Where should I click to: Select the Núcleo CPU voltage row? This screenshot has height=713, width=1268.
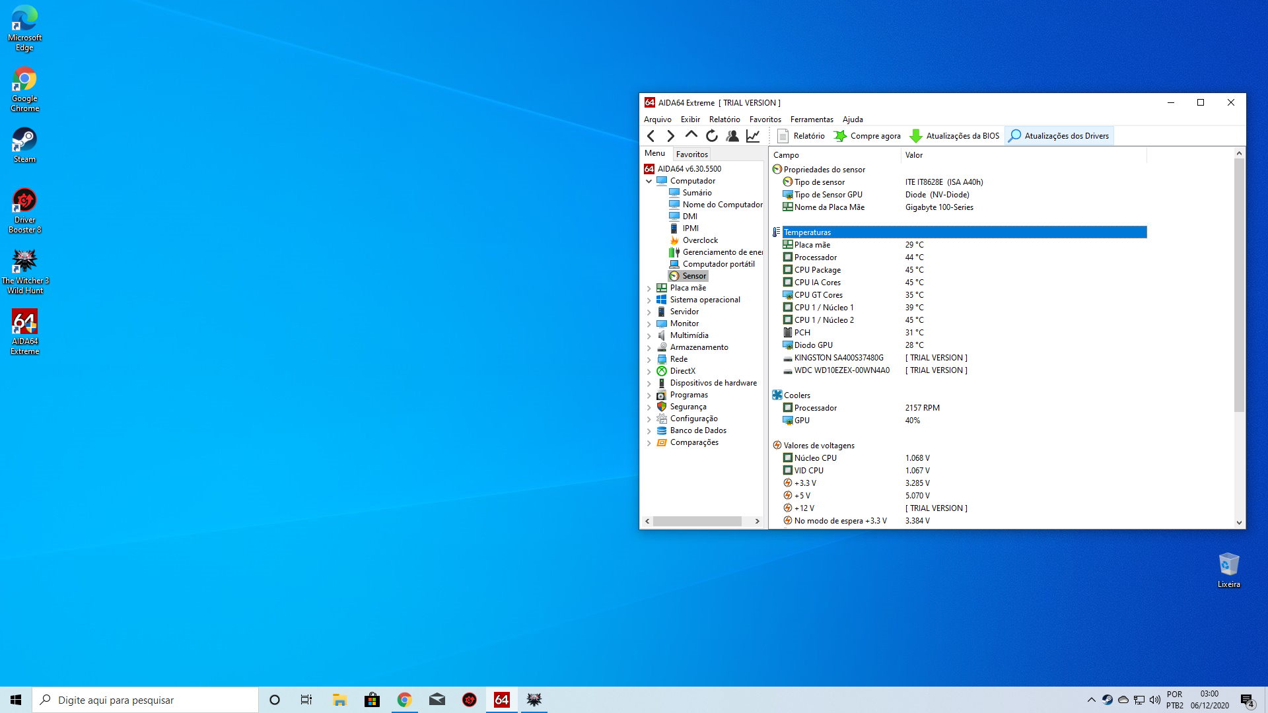point(959,458)
